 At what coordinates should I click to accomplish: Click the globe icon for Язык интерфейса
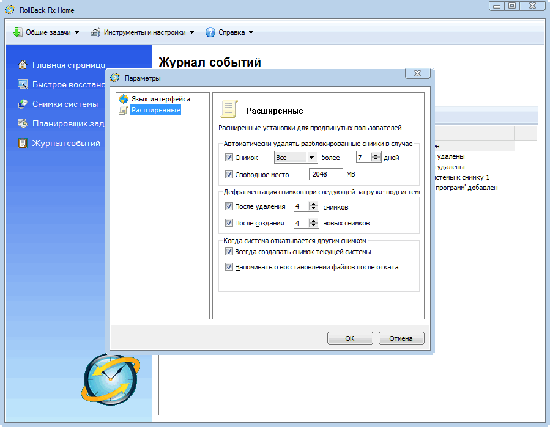click(124, 99)
